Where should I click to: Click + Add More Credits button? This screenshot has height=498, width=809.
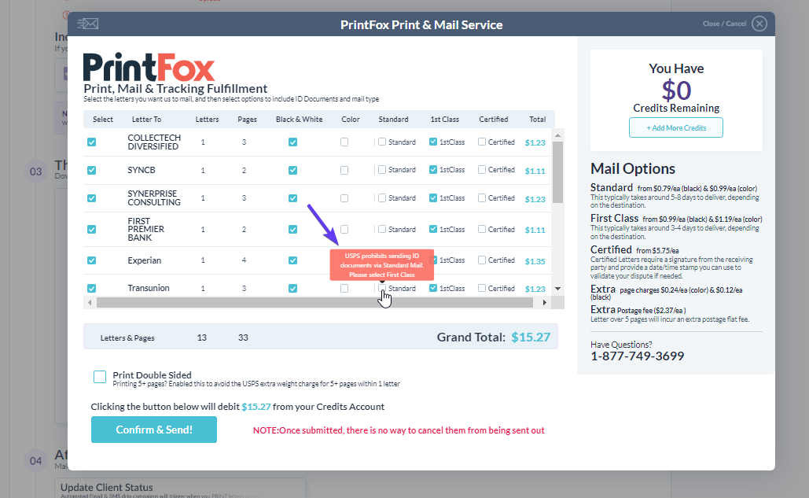click(x=675, y=127)
